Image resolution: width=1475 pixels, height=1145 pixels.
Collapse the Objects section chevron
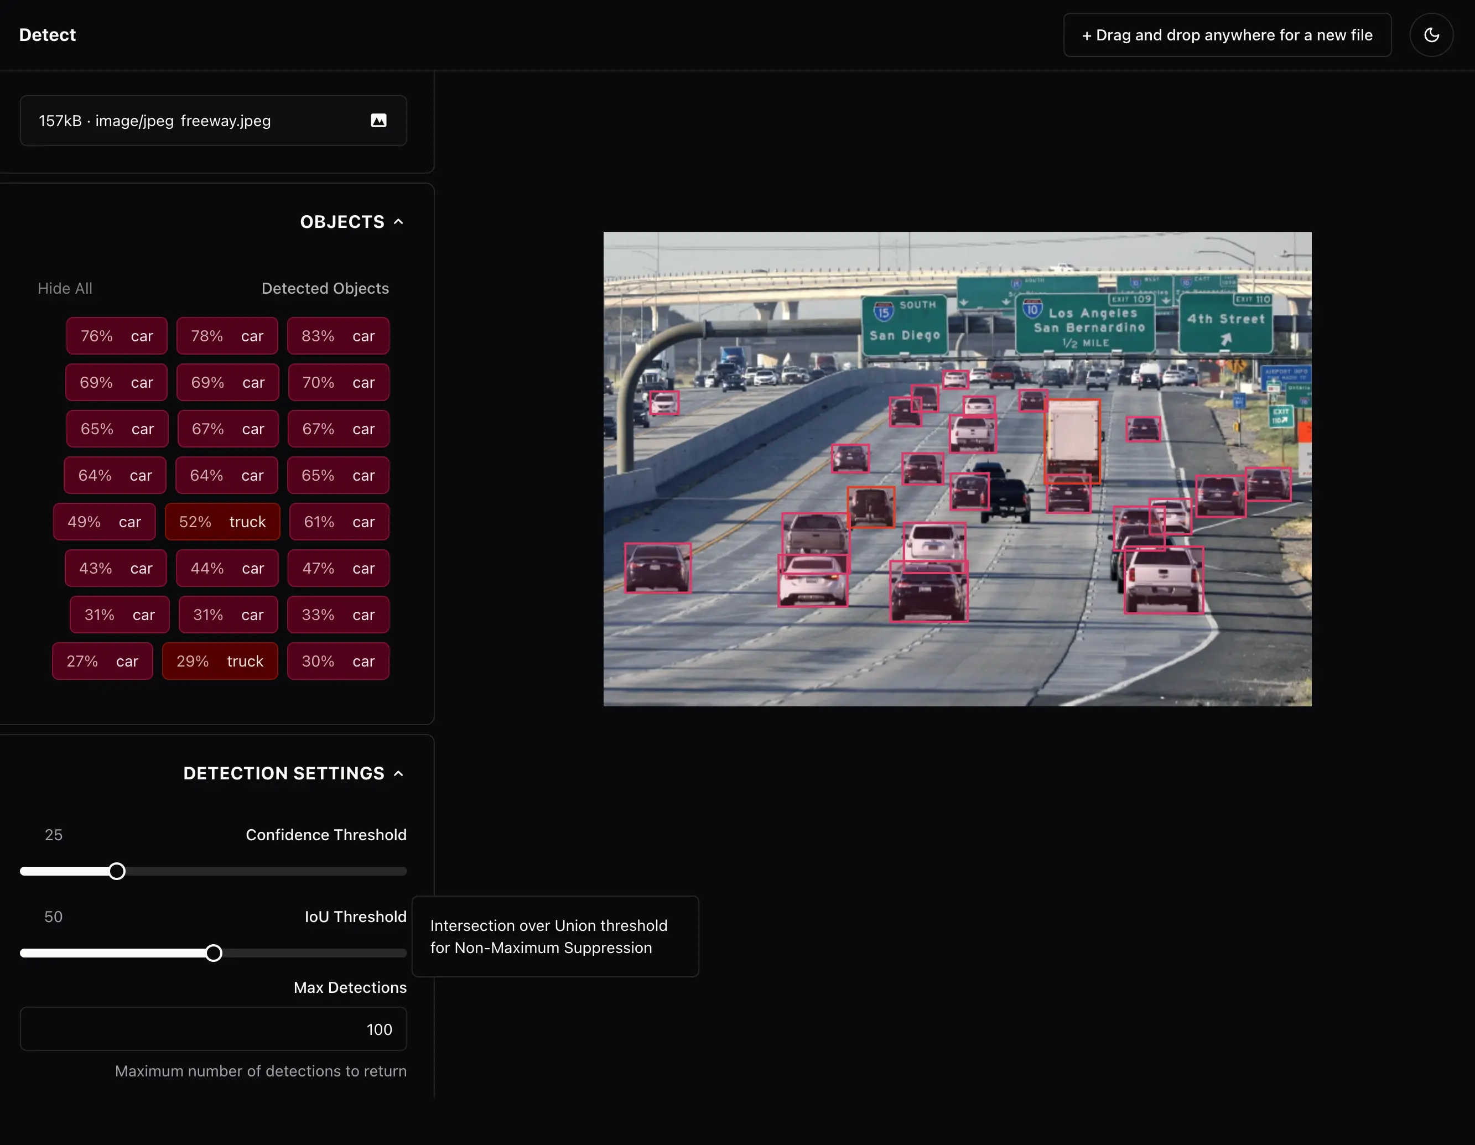pyautogui.click(x=398, y=222)
